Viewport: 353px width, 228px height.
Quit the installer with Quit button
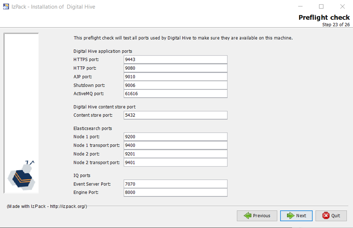click(331, 216)
